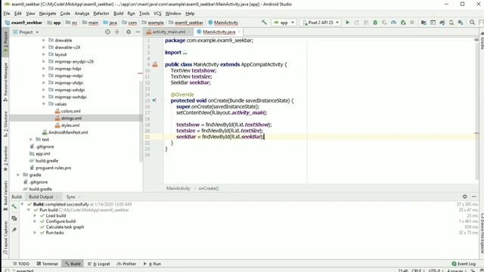Expand the test folder

tap(31, 139)
